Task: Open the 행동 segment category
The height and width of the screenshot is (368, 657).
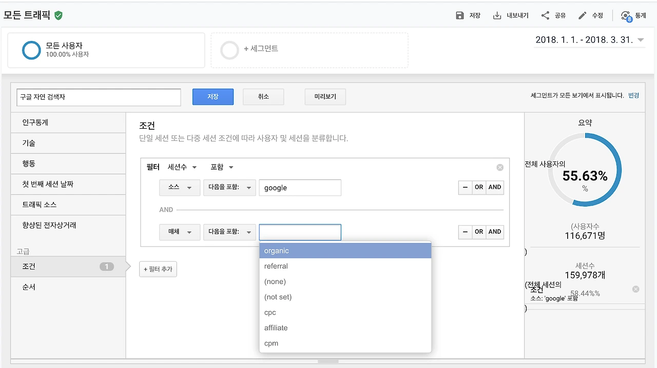Action: 68,163
